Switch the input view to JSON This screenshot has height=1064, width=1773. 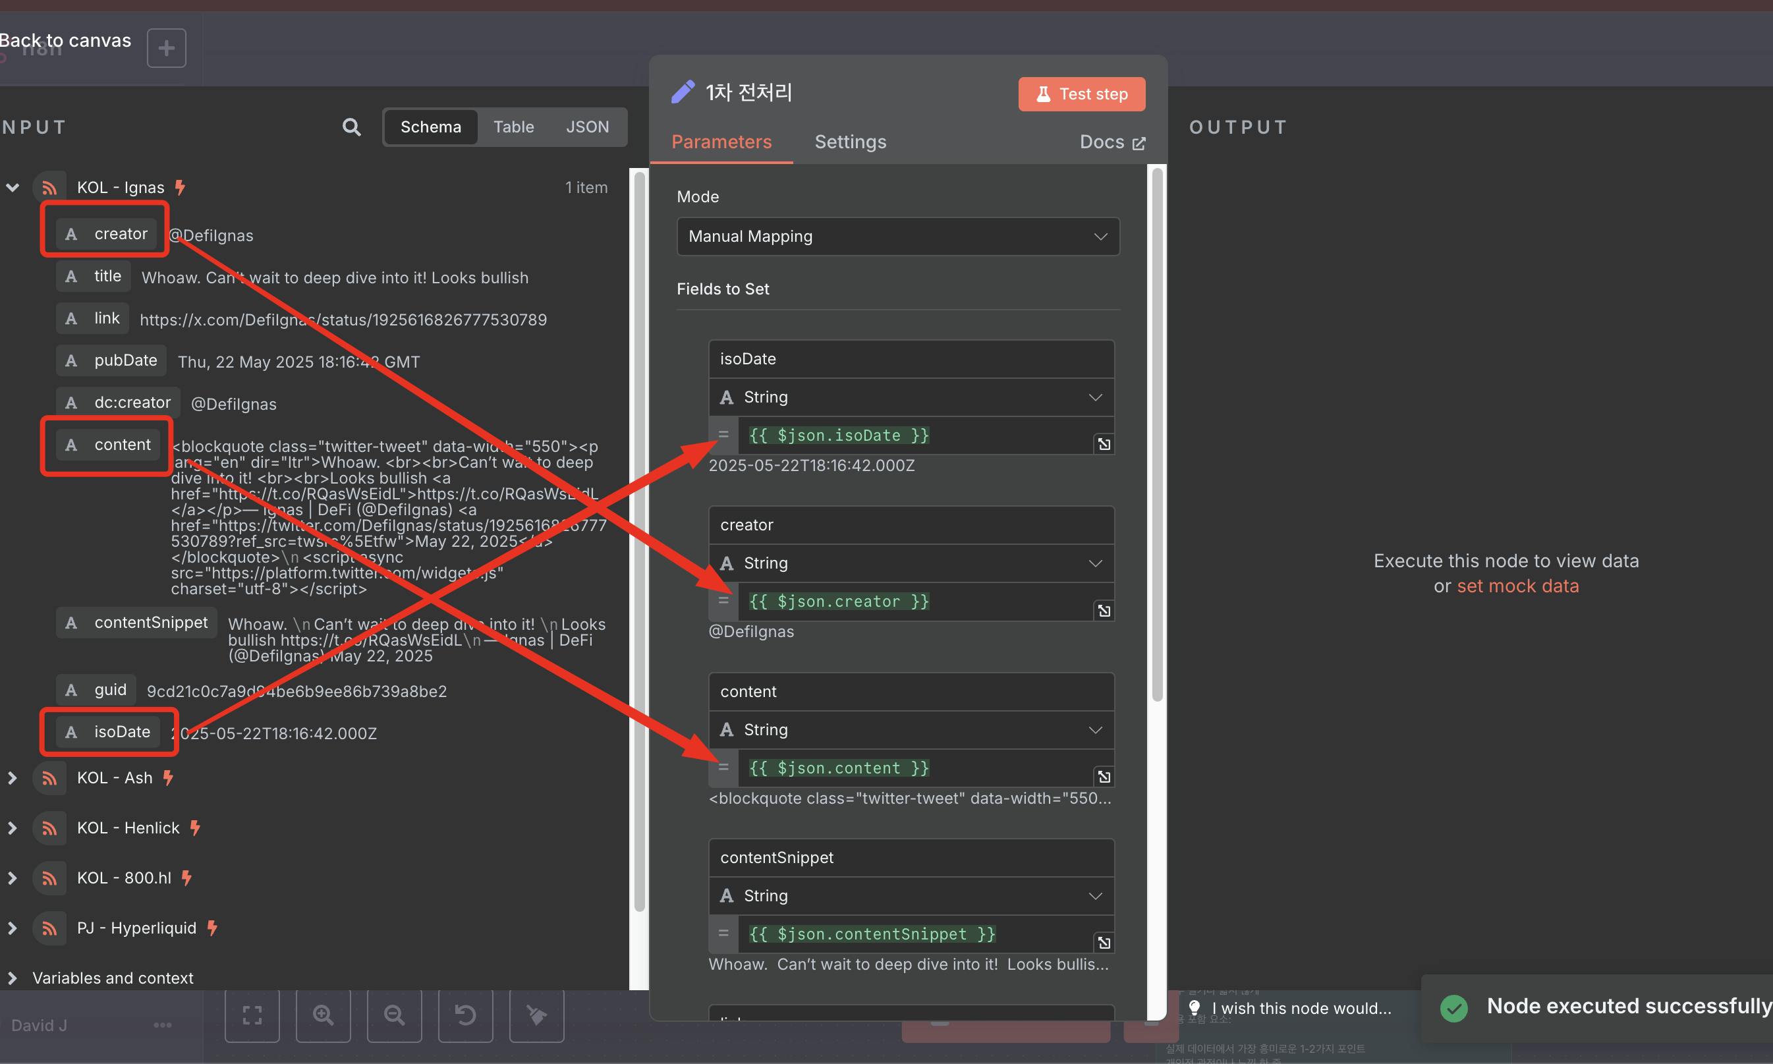coord(587,127)
